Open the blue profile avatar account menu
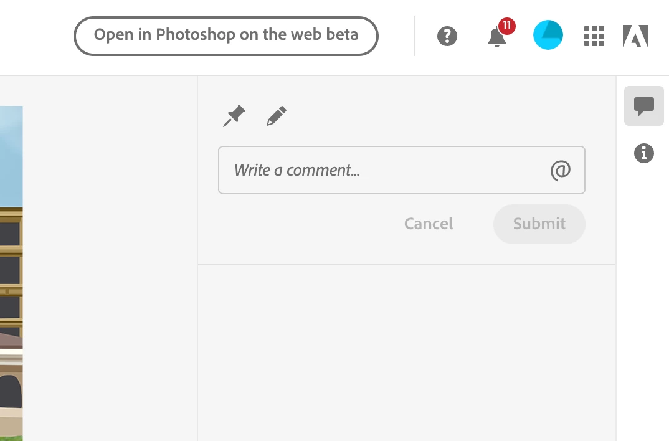This screenshot has height=441, width=669. tap(548, 36)
